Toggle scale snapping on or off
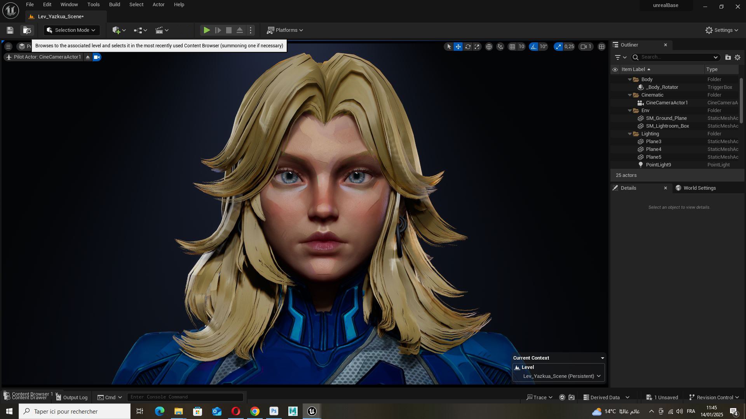746x419 pixels. point(558,47)
